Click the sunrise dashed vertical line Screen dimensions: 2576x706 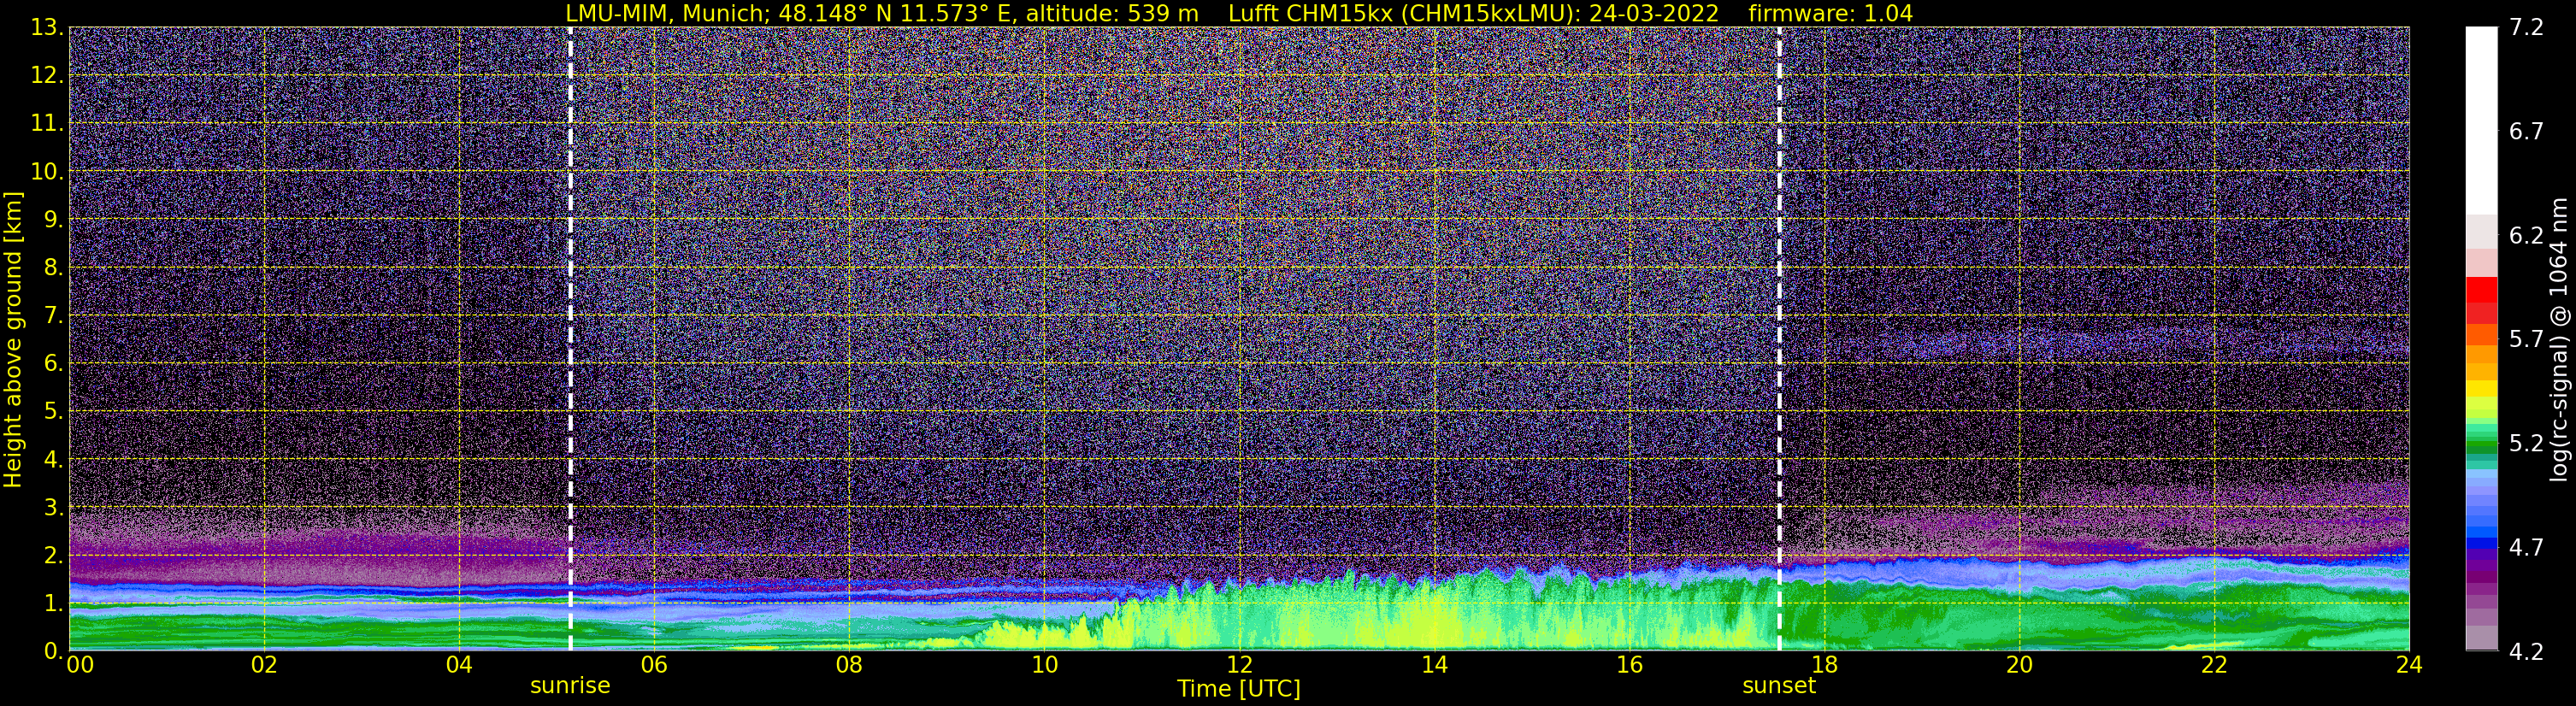tap(570, 338)
